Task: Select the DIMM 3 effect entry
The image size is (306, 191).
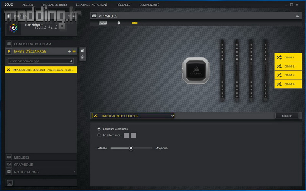Action: coord(288,75)
